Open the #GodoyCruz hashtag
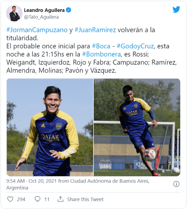 (135, 46)
